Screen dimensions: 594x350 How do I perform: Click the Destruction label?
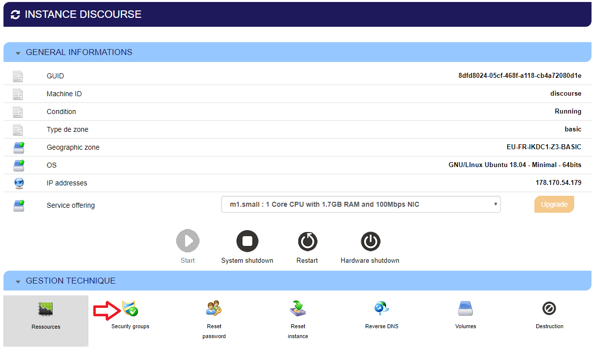tap(550, 326)
